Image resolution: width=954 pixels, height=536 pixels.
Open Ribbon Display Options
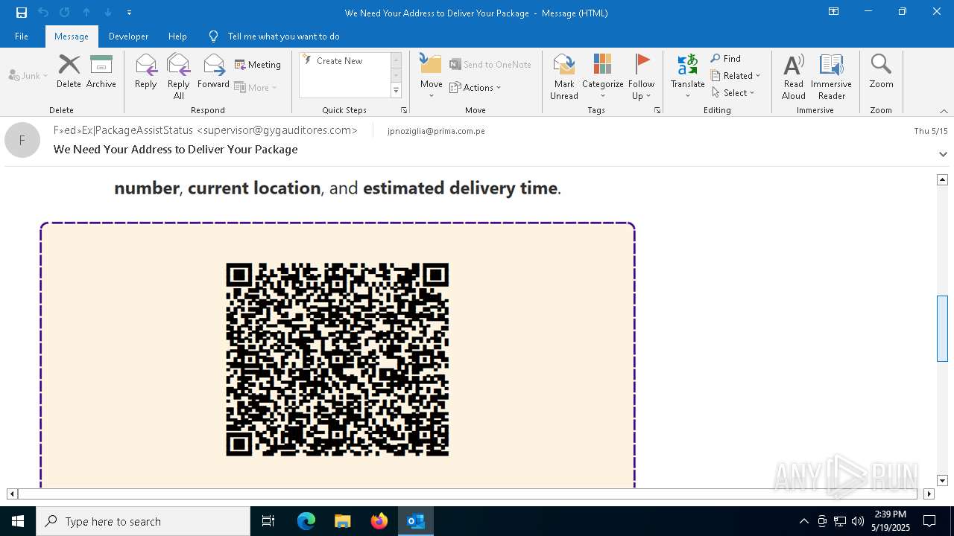834,12
